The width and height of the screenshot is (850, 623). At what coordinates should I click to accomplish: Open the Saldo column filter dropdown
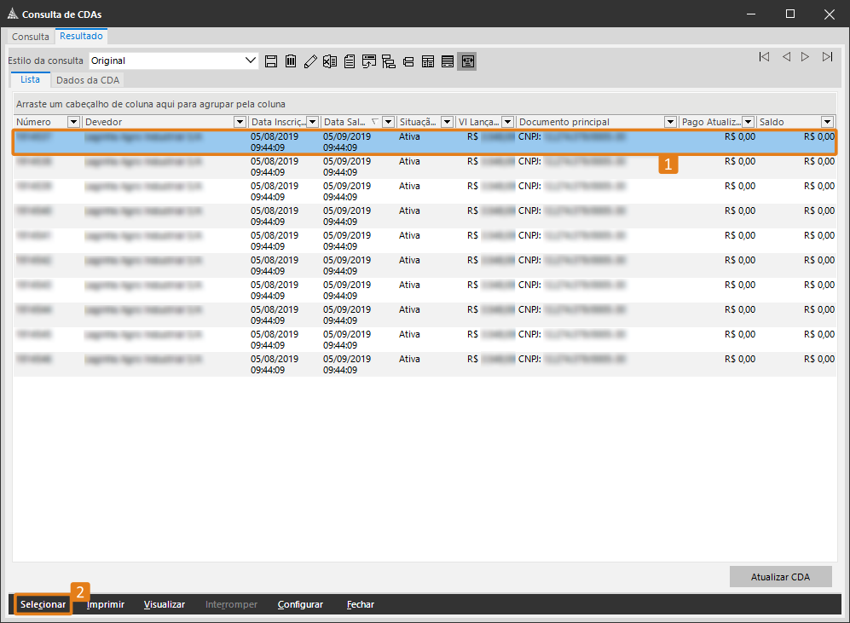coord(827,122)
